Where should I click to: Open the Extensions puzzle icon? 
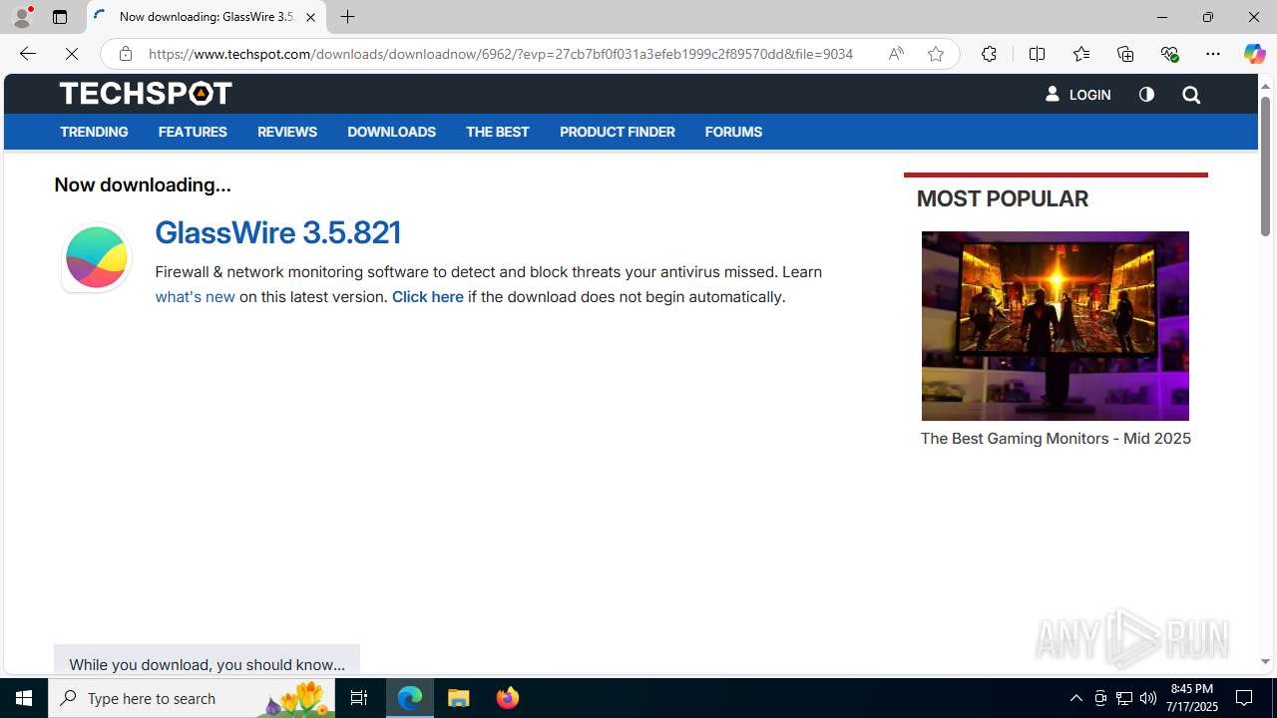point(989,54)
